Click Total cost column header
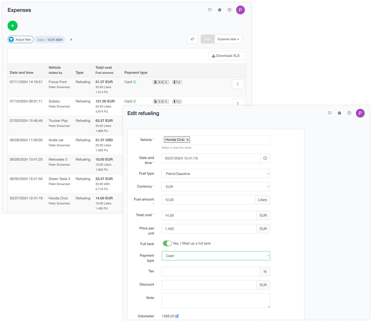This screenshot has height=322, width=372. 104,67
